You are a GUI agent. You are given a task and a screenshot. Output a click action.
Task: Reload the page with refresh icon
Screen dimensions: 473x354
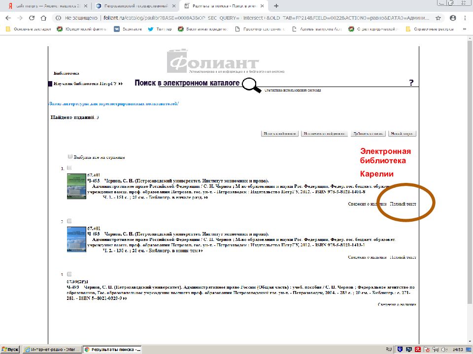click(x=32, y=18)
